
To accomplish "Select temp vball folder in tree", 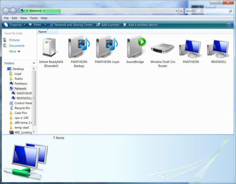I will click(x=22, y=128).
